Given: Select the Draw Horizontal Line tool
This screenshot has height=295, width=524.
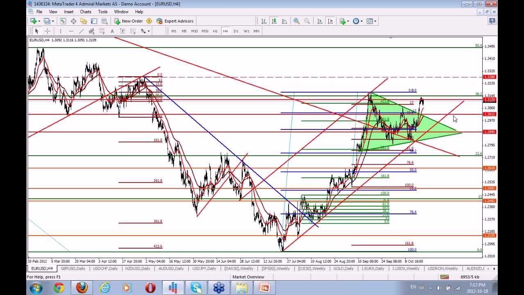Looking at the screenshot, I should (71, 31).
